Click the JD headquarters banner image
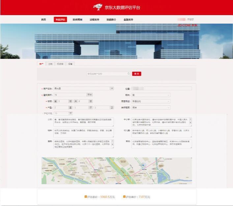Image resolution: width=233 pixels, height=206 pixels. tap(117, 41)
